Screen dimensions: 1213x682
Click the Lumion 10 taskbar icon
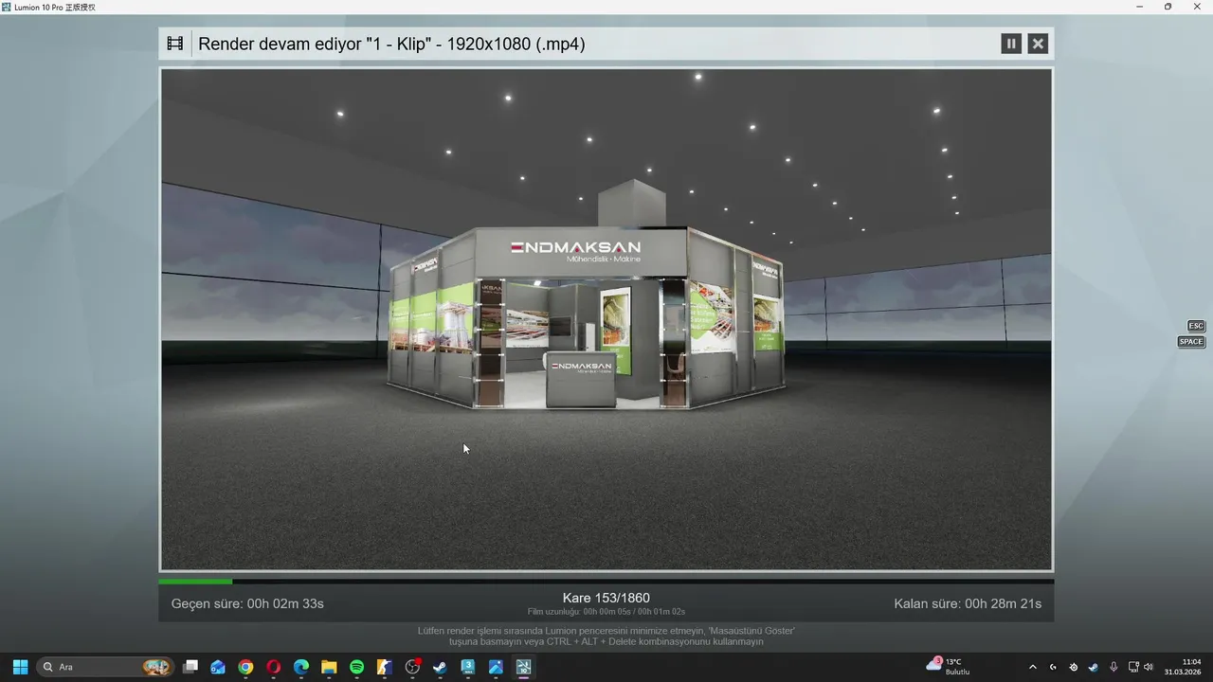click(x=523, y=667)
